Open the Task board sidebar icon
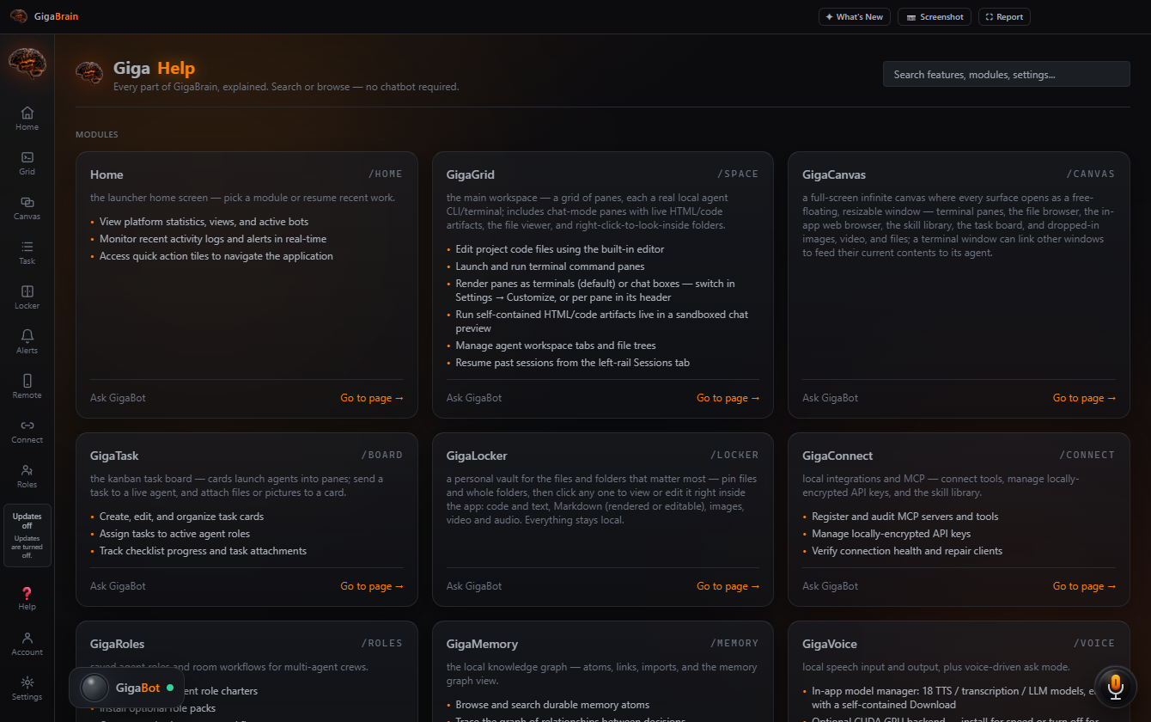 [27, 253]
